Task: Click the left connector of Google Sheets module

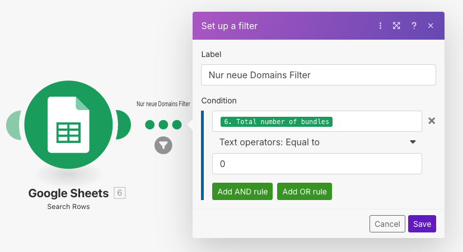Action: coord(13,125)
